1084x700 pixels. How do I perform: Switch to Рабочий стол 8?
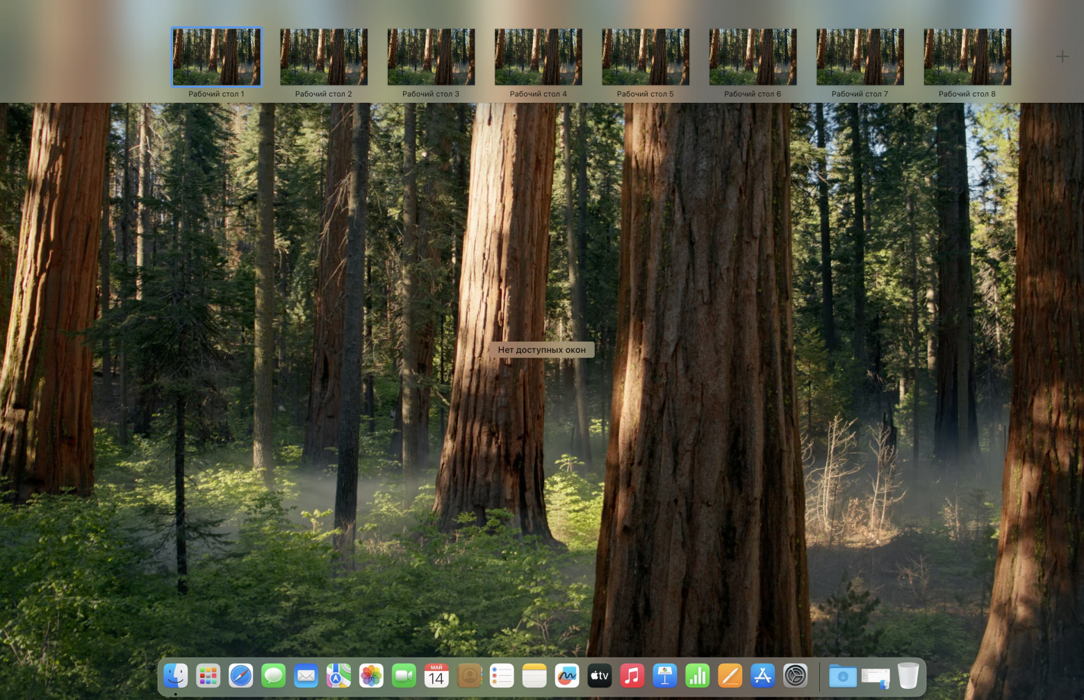point(967,57)
